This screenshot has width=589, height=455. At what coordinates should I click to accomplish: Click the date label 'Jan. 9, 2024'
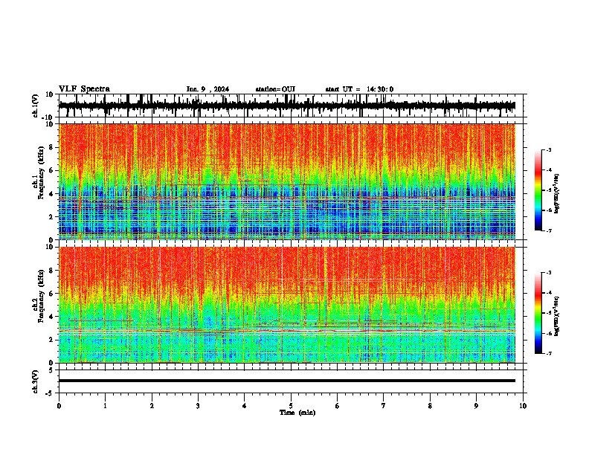coord(207,89)
